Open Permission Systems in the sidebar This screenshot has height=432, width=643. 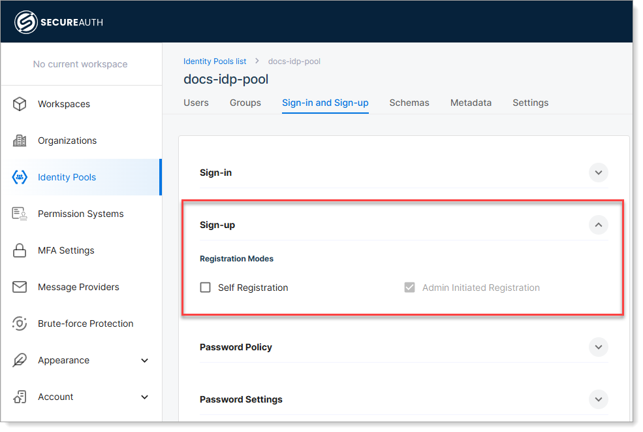click(x=81, y=214)
